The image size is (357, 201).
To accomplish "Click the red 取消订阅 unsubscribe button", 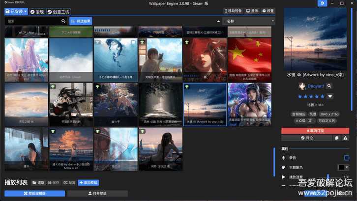I will click(x=315, y=131).
